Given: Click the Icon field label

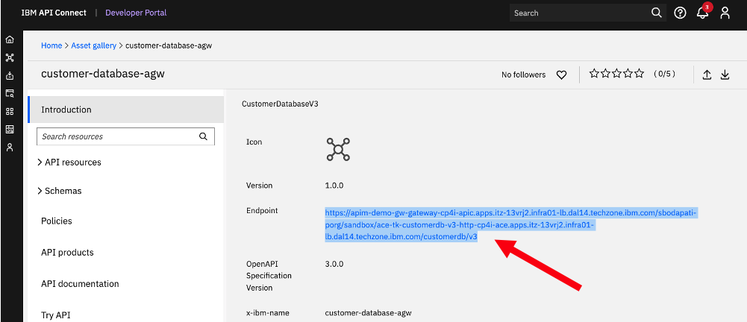Looking at the screenshot, I should click(254, 142).
